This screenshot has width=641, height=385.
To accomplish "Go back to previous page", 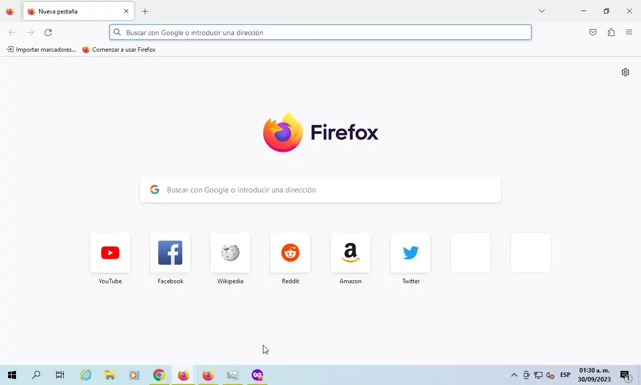I will 12,33.
